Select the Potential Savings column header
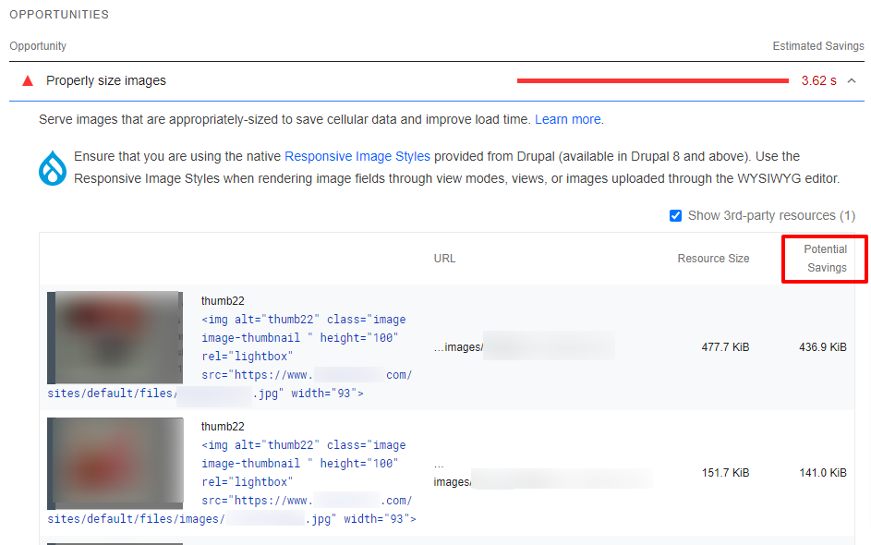The image size is (871, 545). pyautogui.click(x=824, y=259)
